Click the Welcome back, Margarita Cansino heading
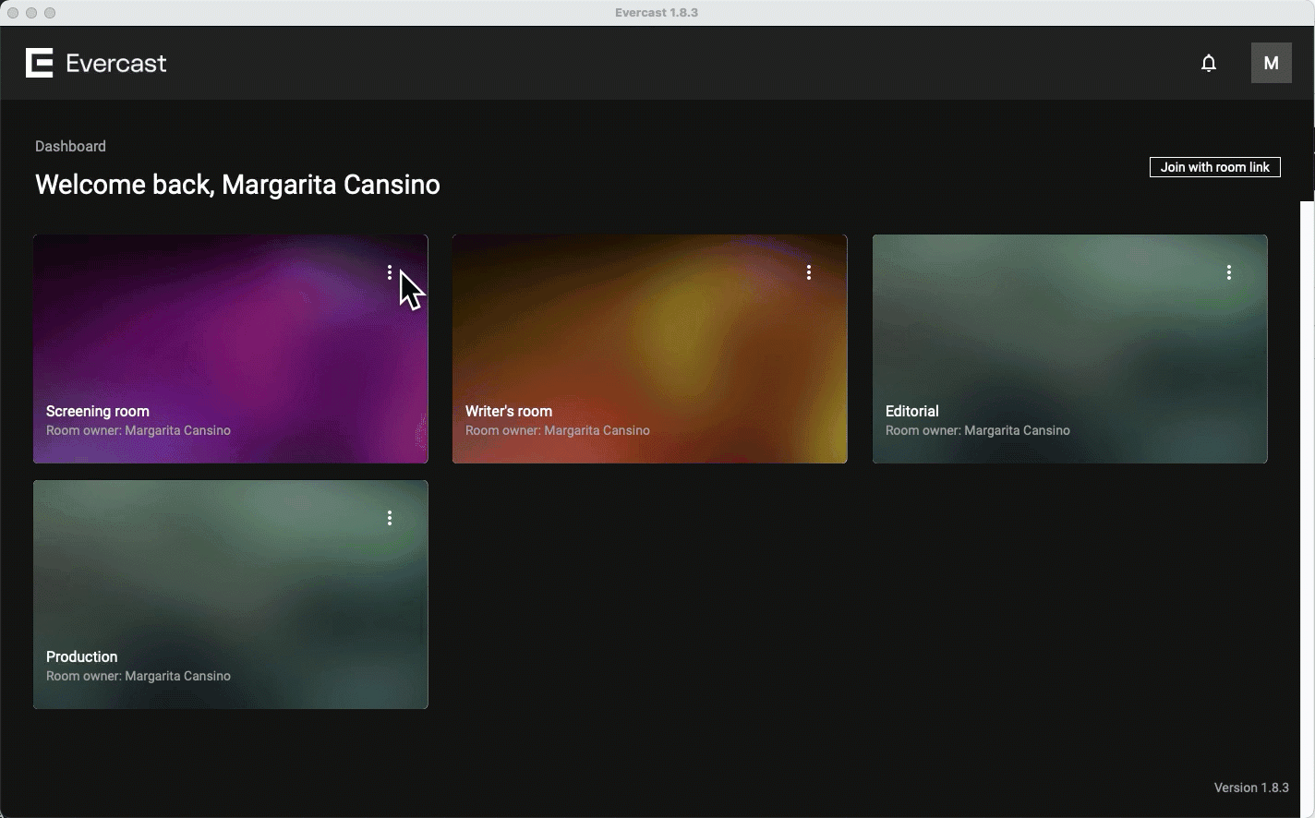The image size is (1315, 818). pyautogui.click(x=237, y=185)
